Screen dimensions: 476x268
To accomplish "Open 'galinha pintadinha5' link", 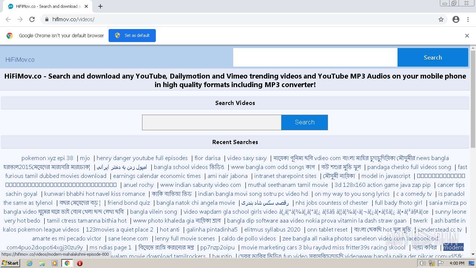I will point(212,230).
